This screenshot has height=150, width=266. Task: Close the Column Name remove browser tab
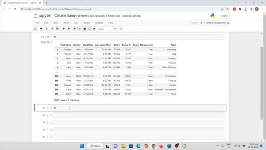40,3
